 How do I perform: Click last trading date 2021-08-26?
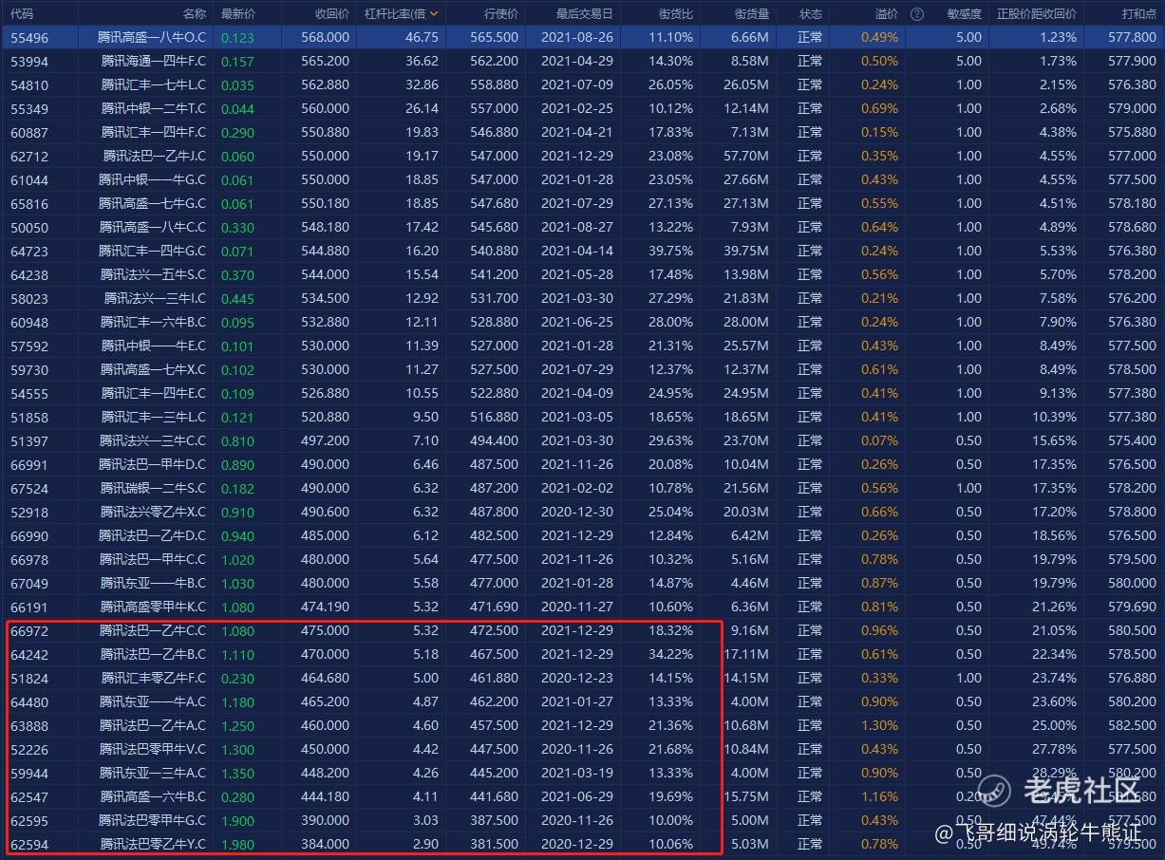577,37
